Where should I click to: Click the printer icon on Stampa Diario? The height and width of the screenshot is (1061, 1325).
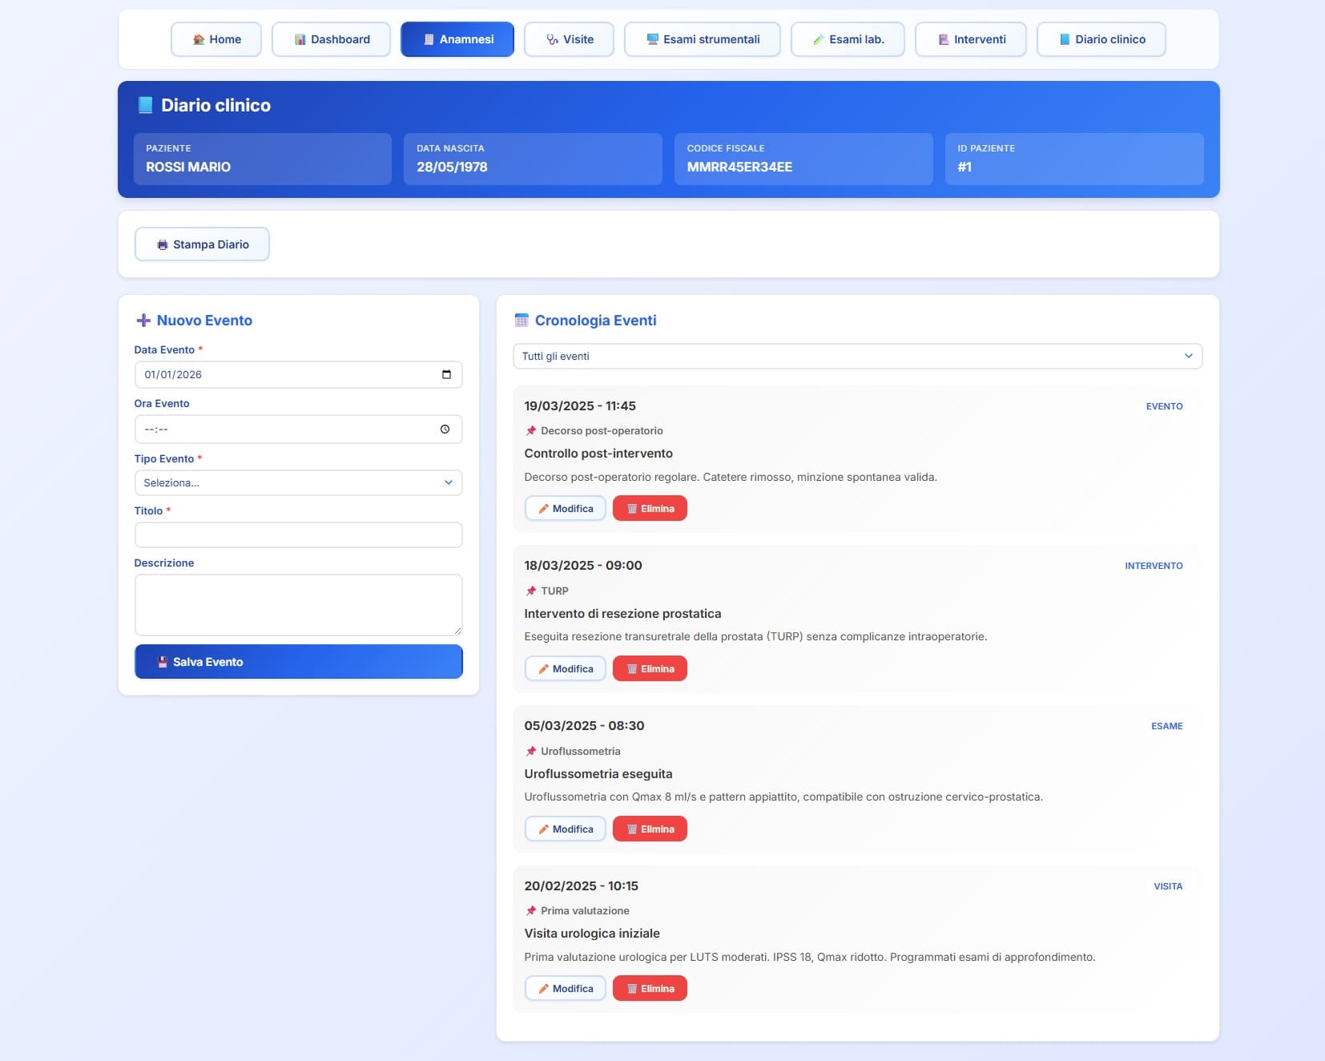[x=163, y=244]
